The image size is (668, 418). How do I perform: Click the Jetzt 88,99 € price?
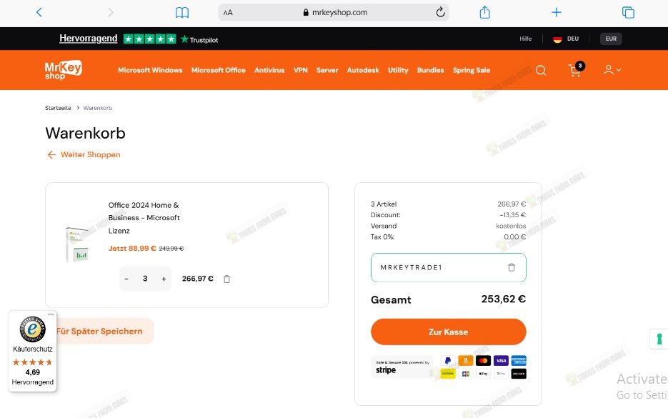[132, 249]
